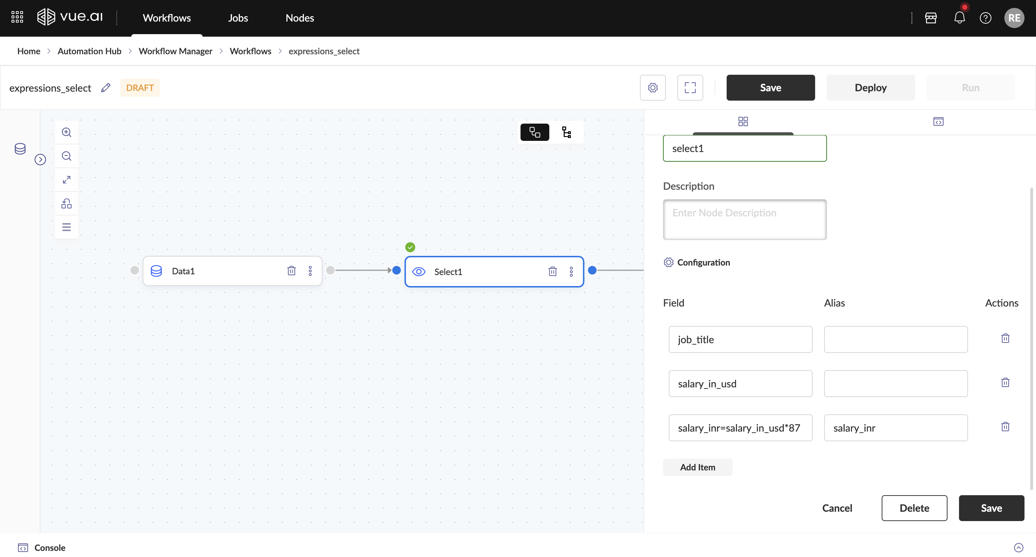Click the eye icon on Select1 node

tap(419, 272)
